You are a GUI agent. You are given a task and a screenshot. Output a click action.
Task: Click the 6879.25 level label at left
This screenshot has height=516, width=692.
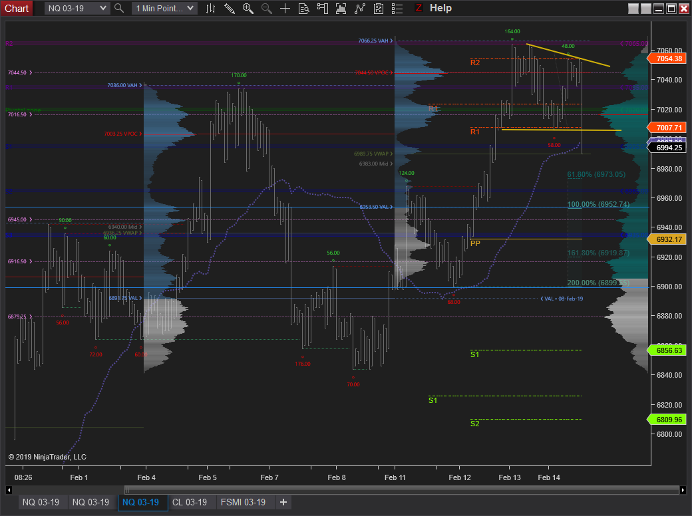pos(20,317)
